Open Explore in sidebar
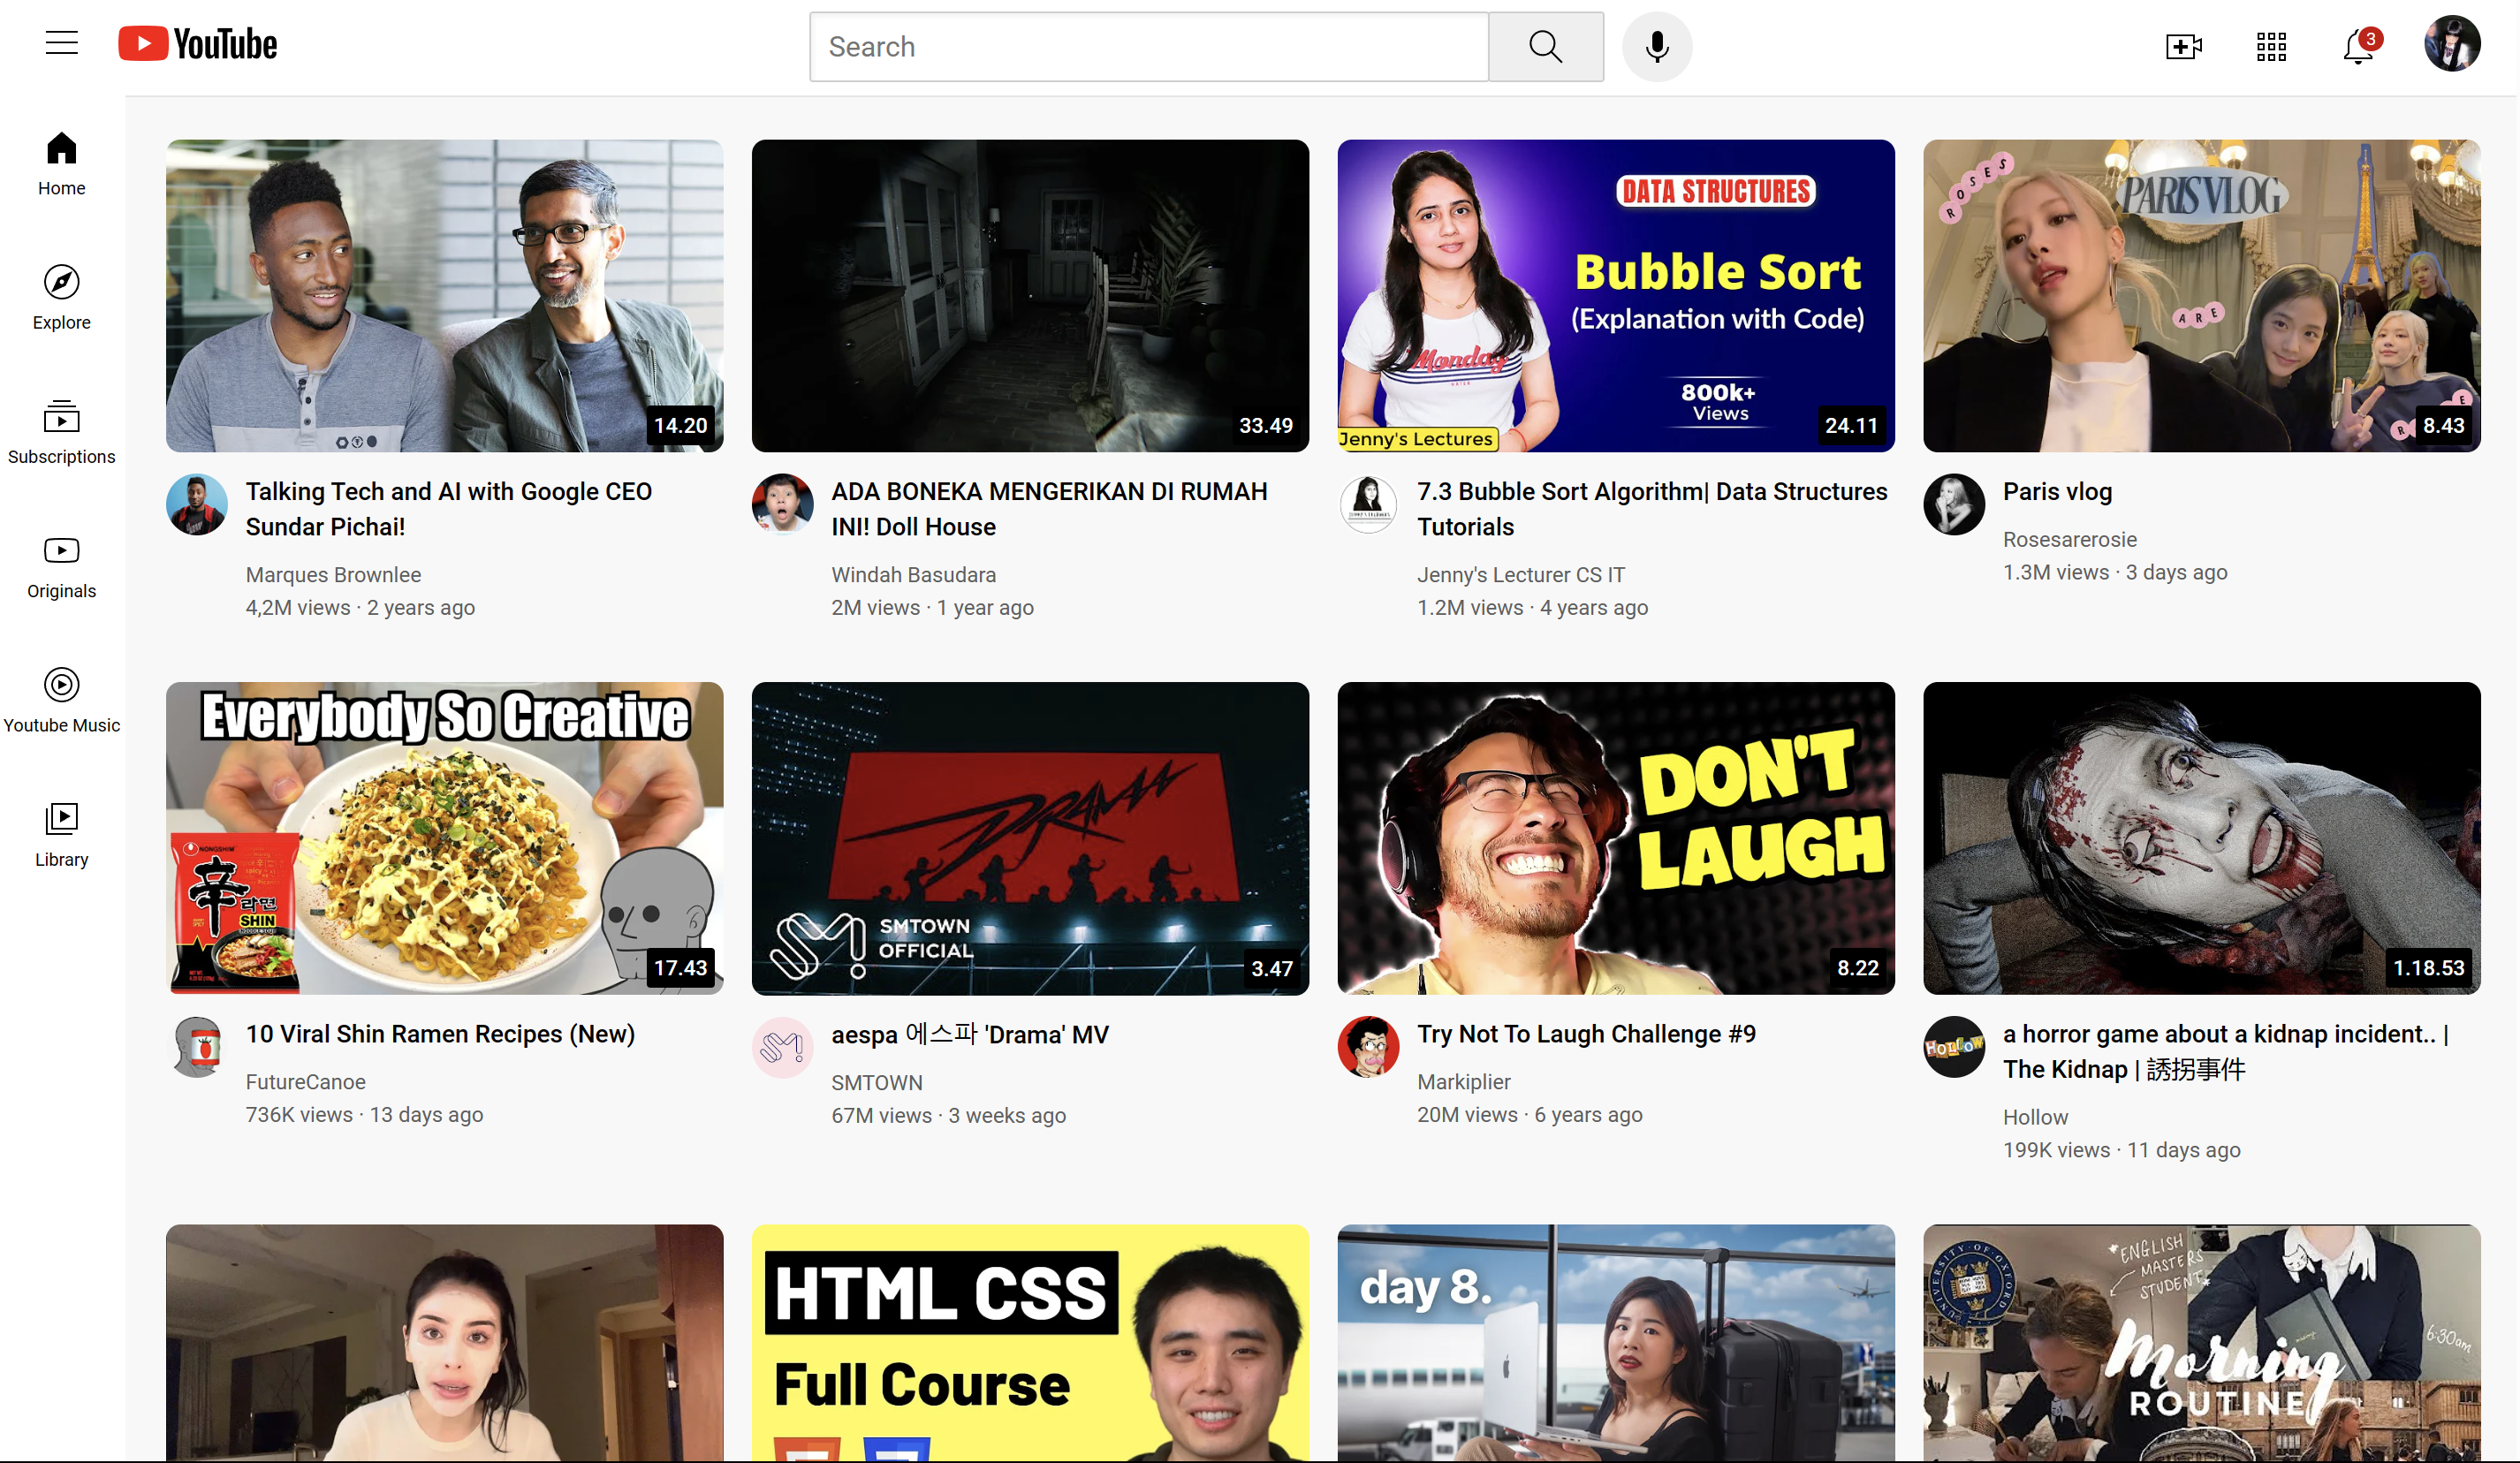The image size is (2520, 1463). 62,298
